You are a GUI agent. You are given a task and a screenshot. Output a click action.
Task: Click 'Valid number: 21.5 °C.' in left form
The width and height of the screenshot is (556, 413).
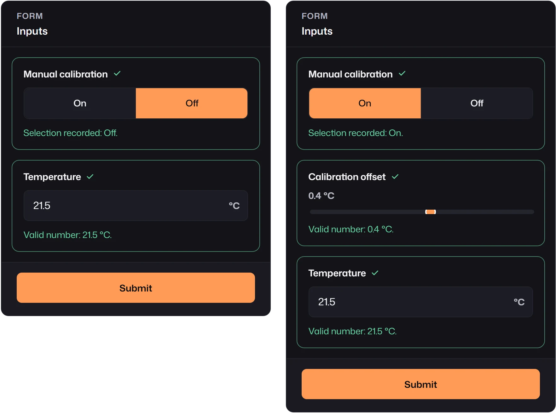click(x=68, y=235)
